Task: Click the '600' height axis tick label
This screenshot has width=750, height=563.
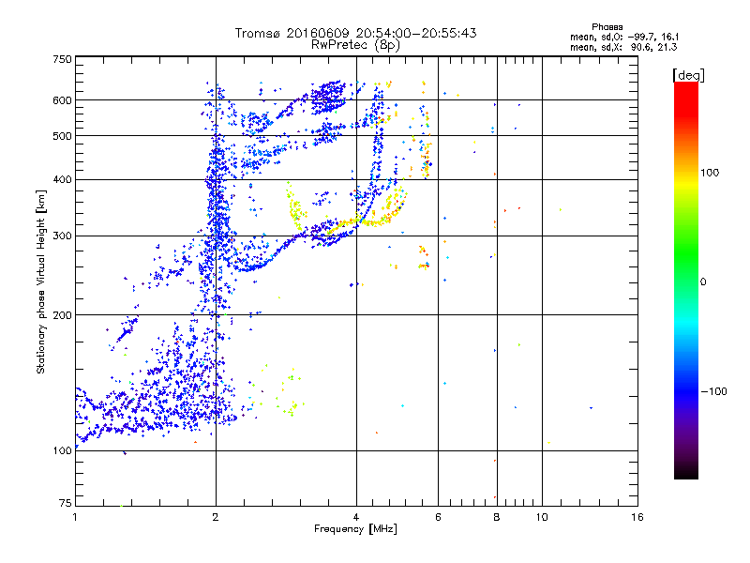Action: pos(62,100)
